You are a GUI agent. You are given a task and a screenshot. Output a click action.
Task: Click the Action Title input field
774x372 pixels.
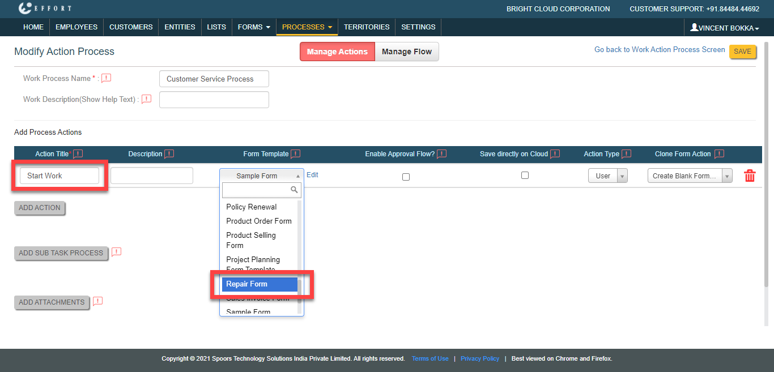click(59, 176)
